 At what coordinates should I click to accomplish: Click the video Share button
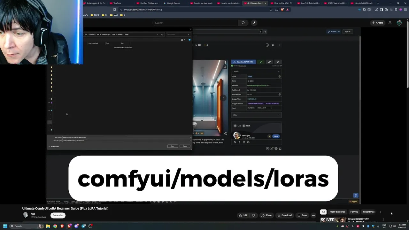click(x=266, y=215)
